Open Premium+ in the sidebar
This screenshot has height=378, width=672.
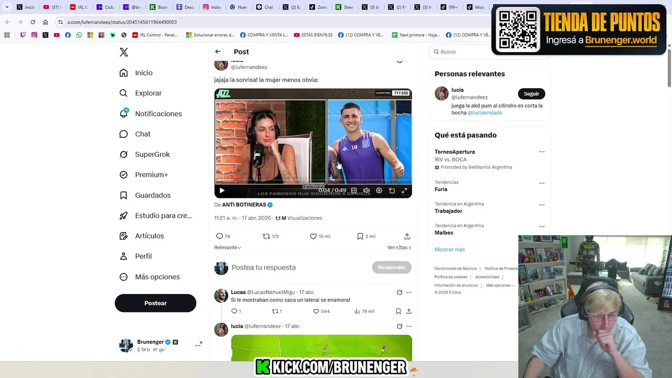143,175
